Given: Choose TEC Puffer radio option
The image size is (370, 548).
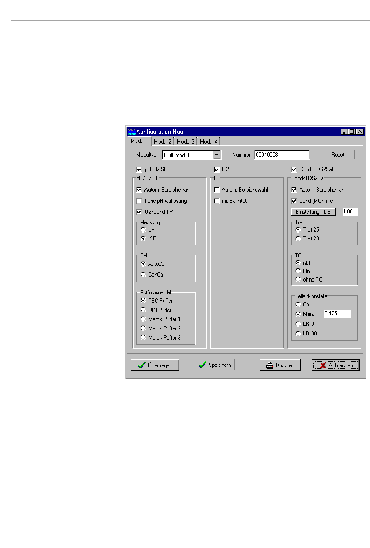Looking at the screenshot, I should (x=143, y=300).
